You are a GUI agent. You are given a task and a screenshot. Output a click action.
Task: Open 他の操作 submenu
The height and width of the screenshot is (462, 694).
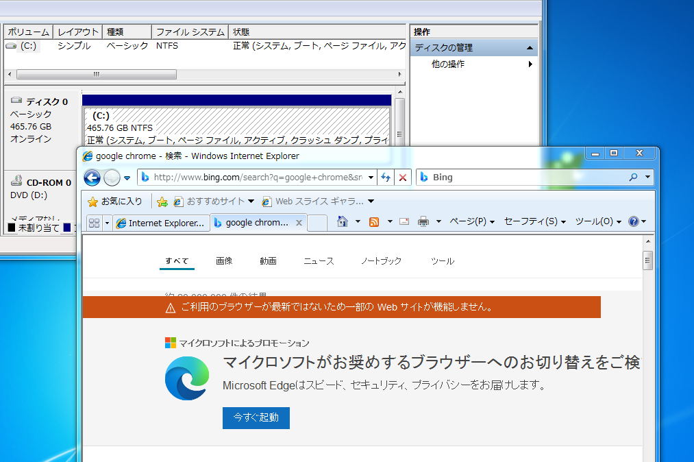click(x=474, y=64)
